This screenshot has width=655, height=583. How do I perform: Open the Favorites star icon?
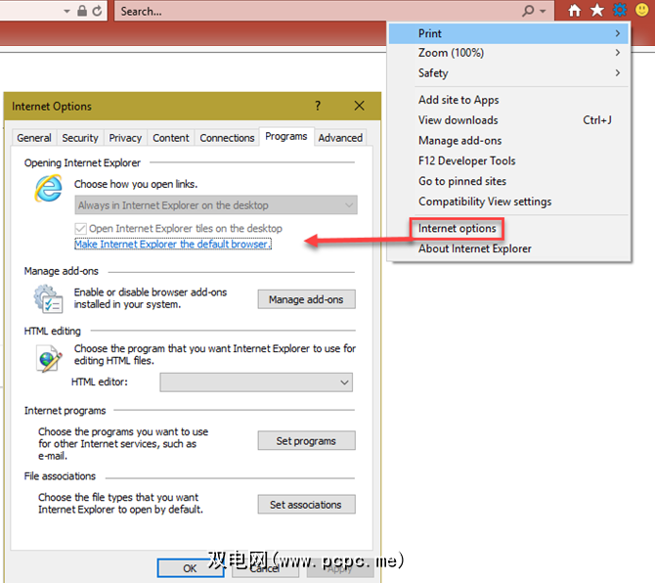coord(597,10)
